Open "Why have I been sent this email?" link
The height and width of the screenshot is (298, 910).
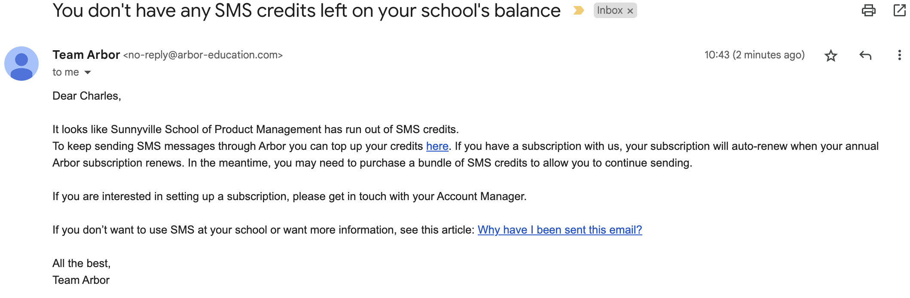tap(559, 230)
